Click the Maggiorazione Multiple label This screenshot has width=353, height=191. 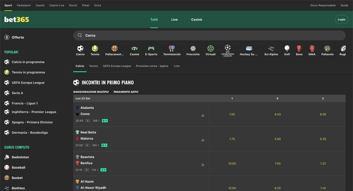pyautogui.click(x=91, y=92)
